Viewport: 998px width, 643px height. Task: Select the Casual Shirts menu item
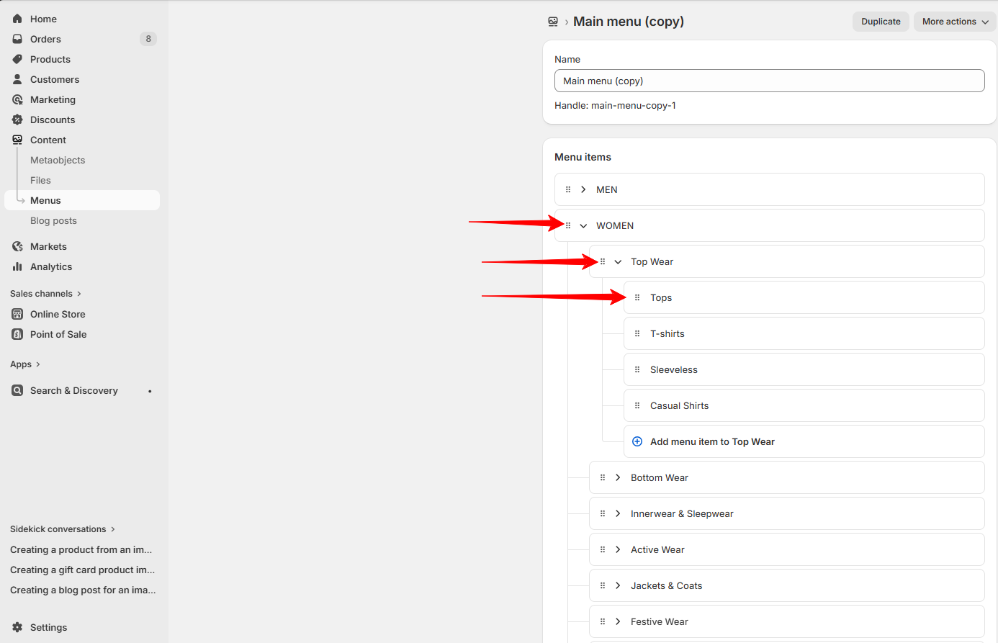point(804,405)
